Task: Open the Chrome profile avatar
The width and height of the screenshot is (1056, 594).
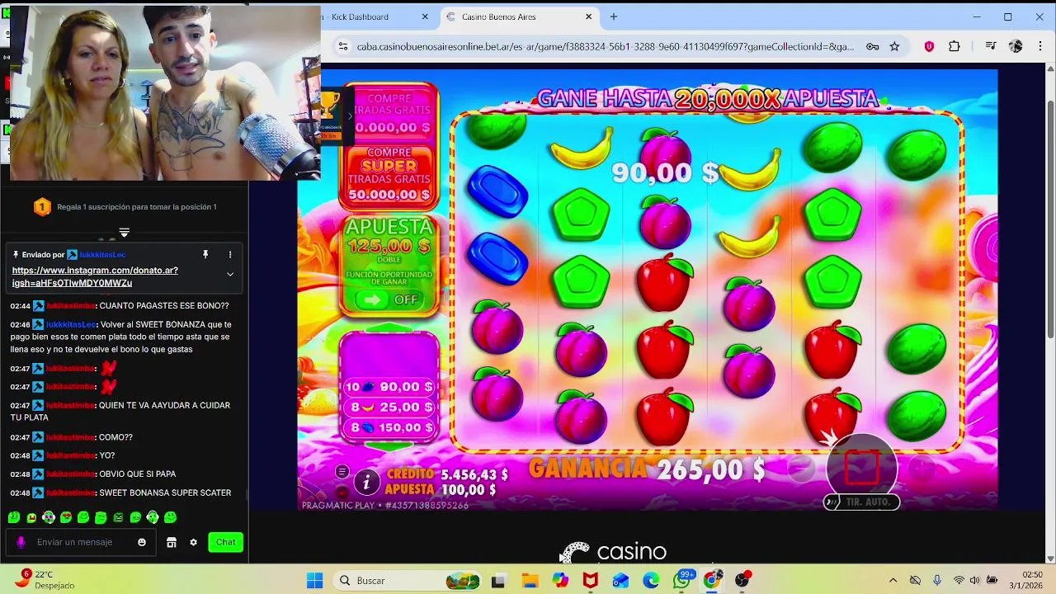Action: (1016, 47)
